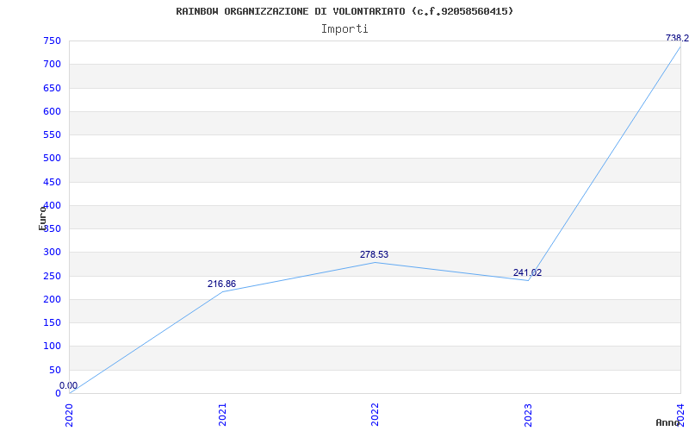Click the 700 y-axis tick label
The image size is (689, 431).
52,64
